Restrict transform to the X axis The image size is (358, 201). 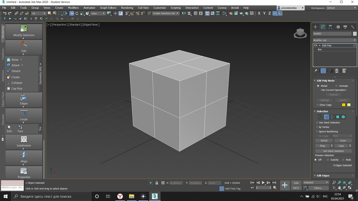pos(259,13)
